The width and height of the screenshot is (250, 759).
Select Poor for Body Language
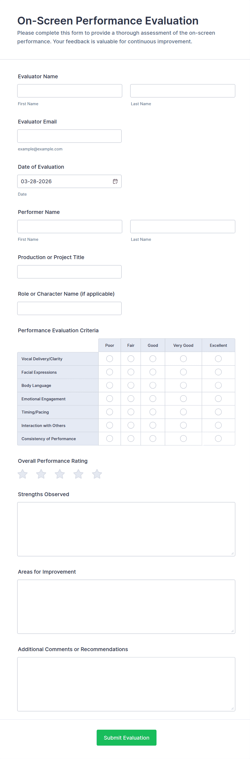[x=109, y=385]
